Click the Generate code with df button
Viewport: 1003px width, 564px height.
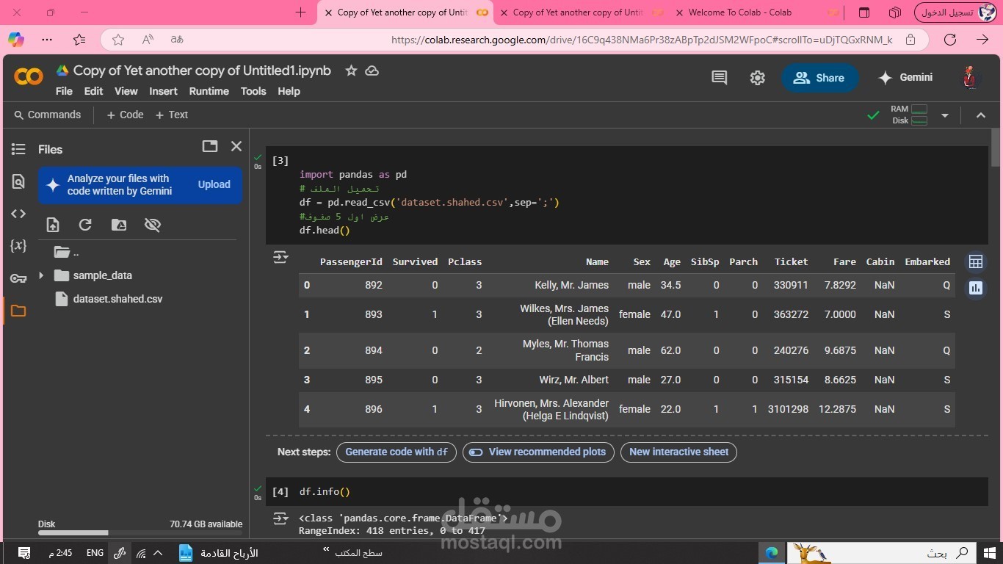[396, 452]
